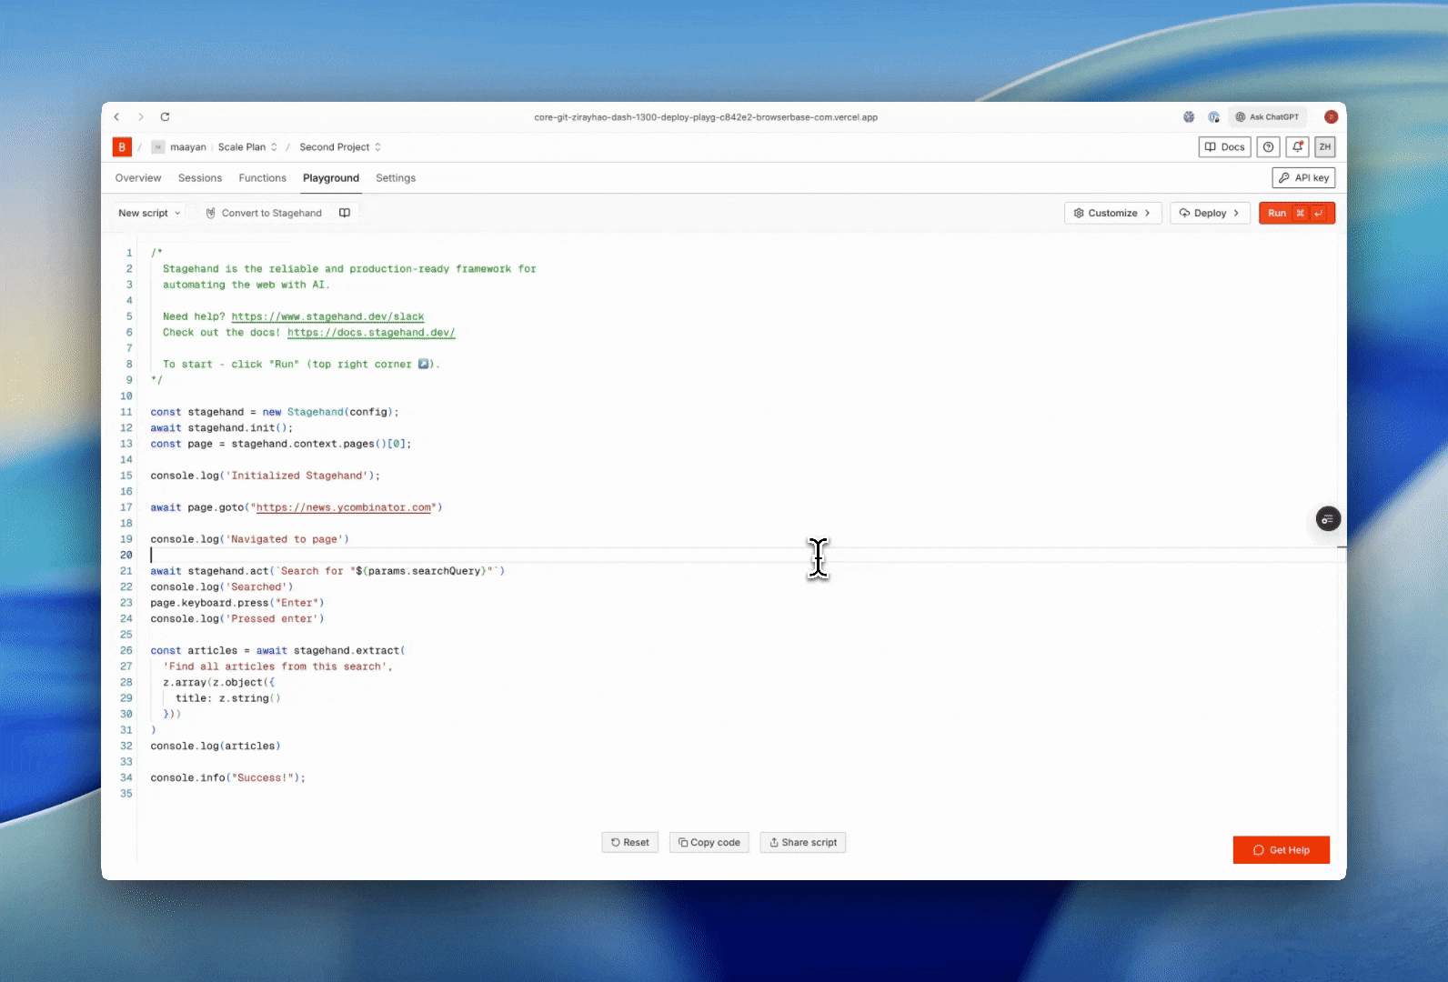The width and height of the screenshot is (1448, 982).
Task: Open notifications bell icon
Action: [x=1297, y=146]
